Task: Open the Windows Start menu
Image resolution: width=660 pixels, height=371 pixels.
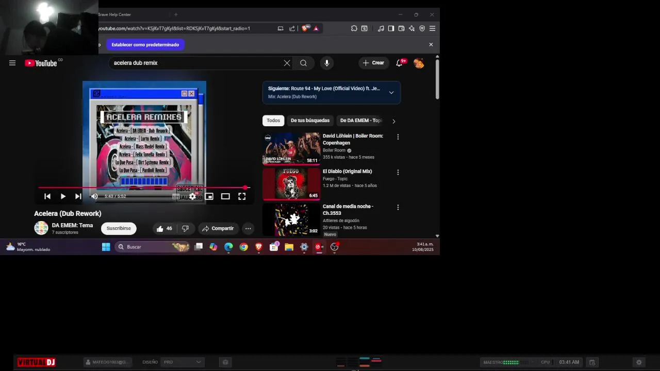Action: coord(106,247)
